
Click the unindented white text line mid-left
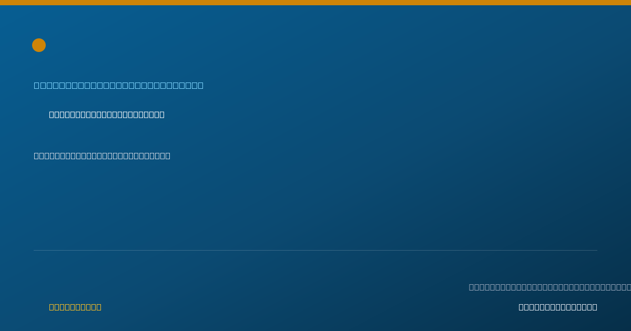click(x=102, y=156)
